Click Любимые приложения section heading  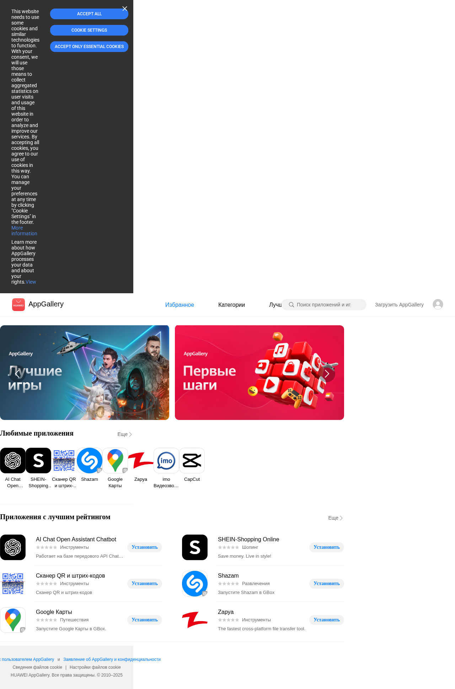click(37, 433)
